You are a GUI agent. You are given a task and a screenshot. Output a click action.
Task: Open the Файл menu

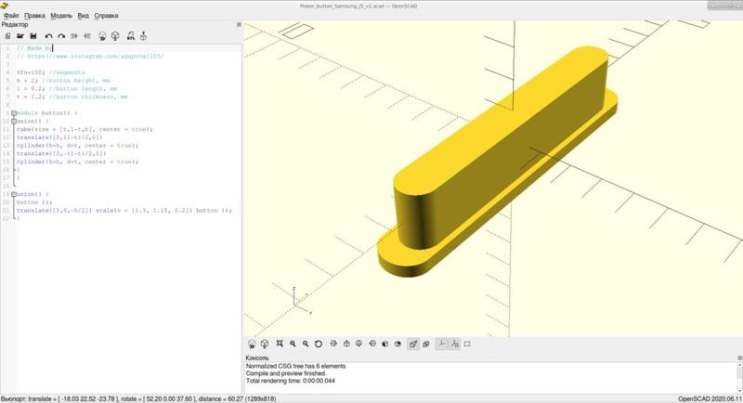pos(11,16)
